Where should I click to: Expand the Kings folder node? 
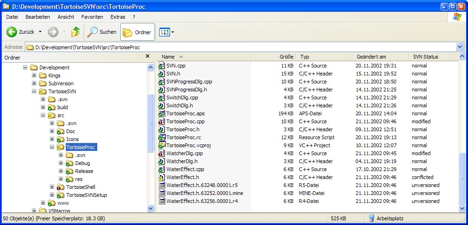[34, 75]
